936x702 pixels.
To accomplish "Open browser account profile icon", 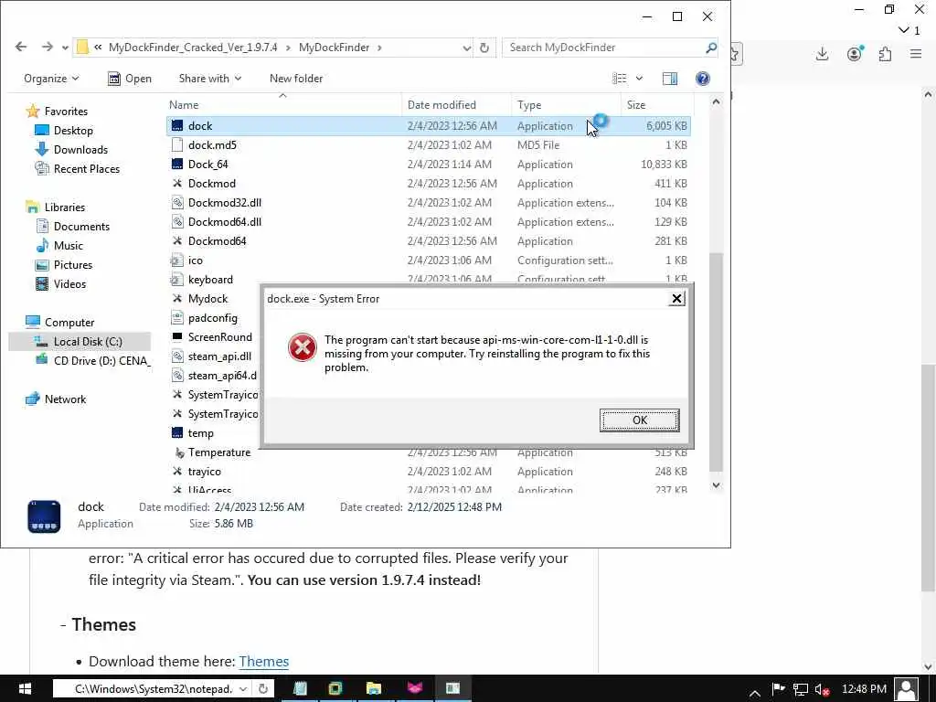I will click(855, 54).
